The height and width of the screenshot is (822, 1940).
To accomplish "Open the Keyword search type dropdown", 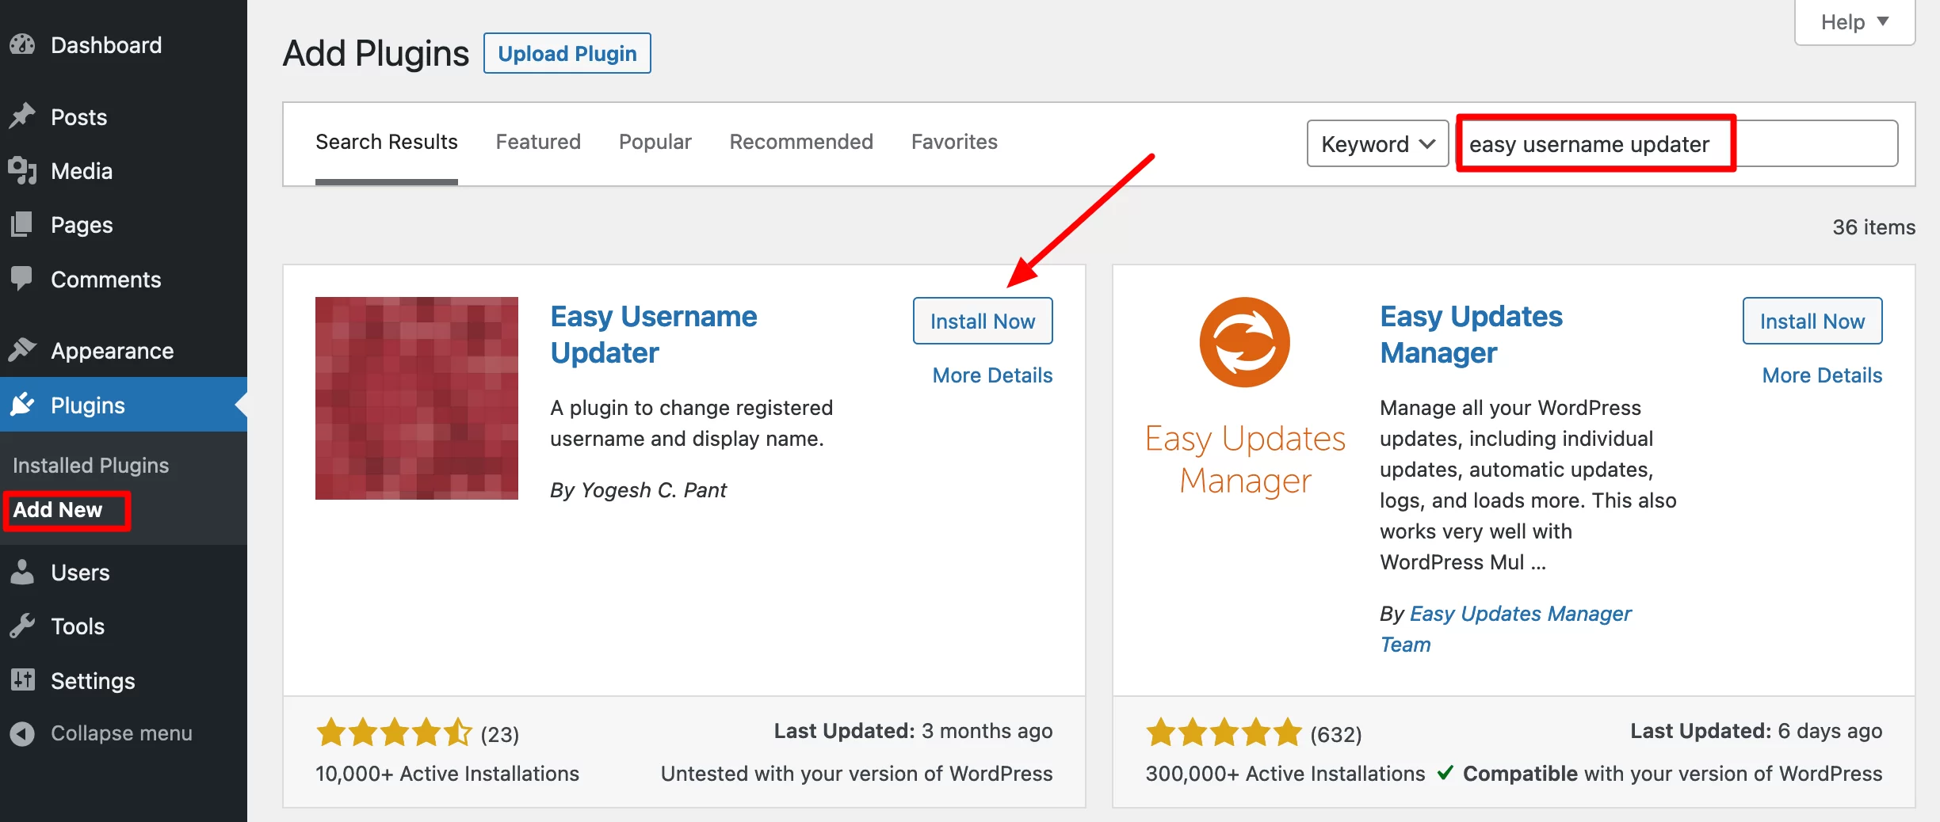I will tap(1377, 143).
